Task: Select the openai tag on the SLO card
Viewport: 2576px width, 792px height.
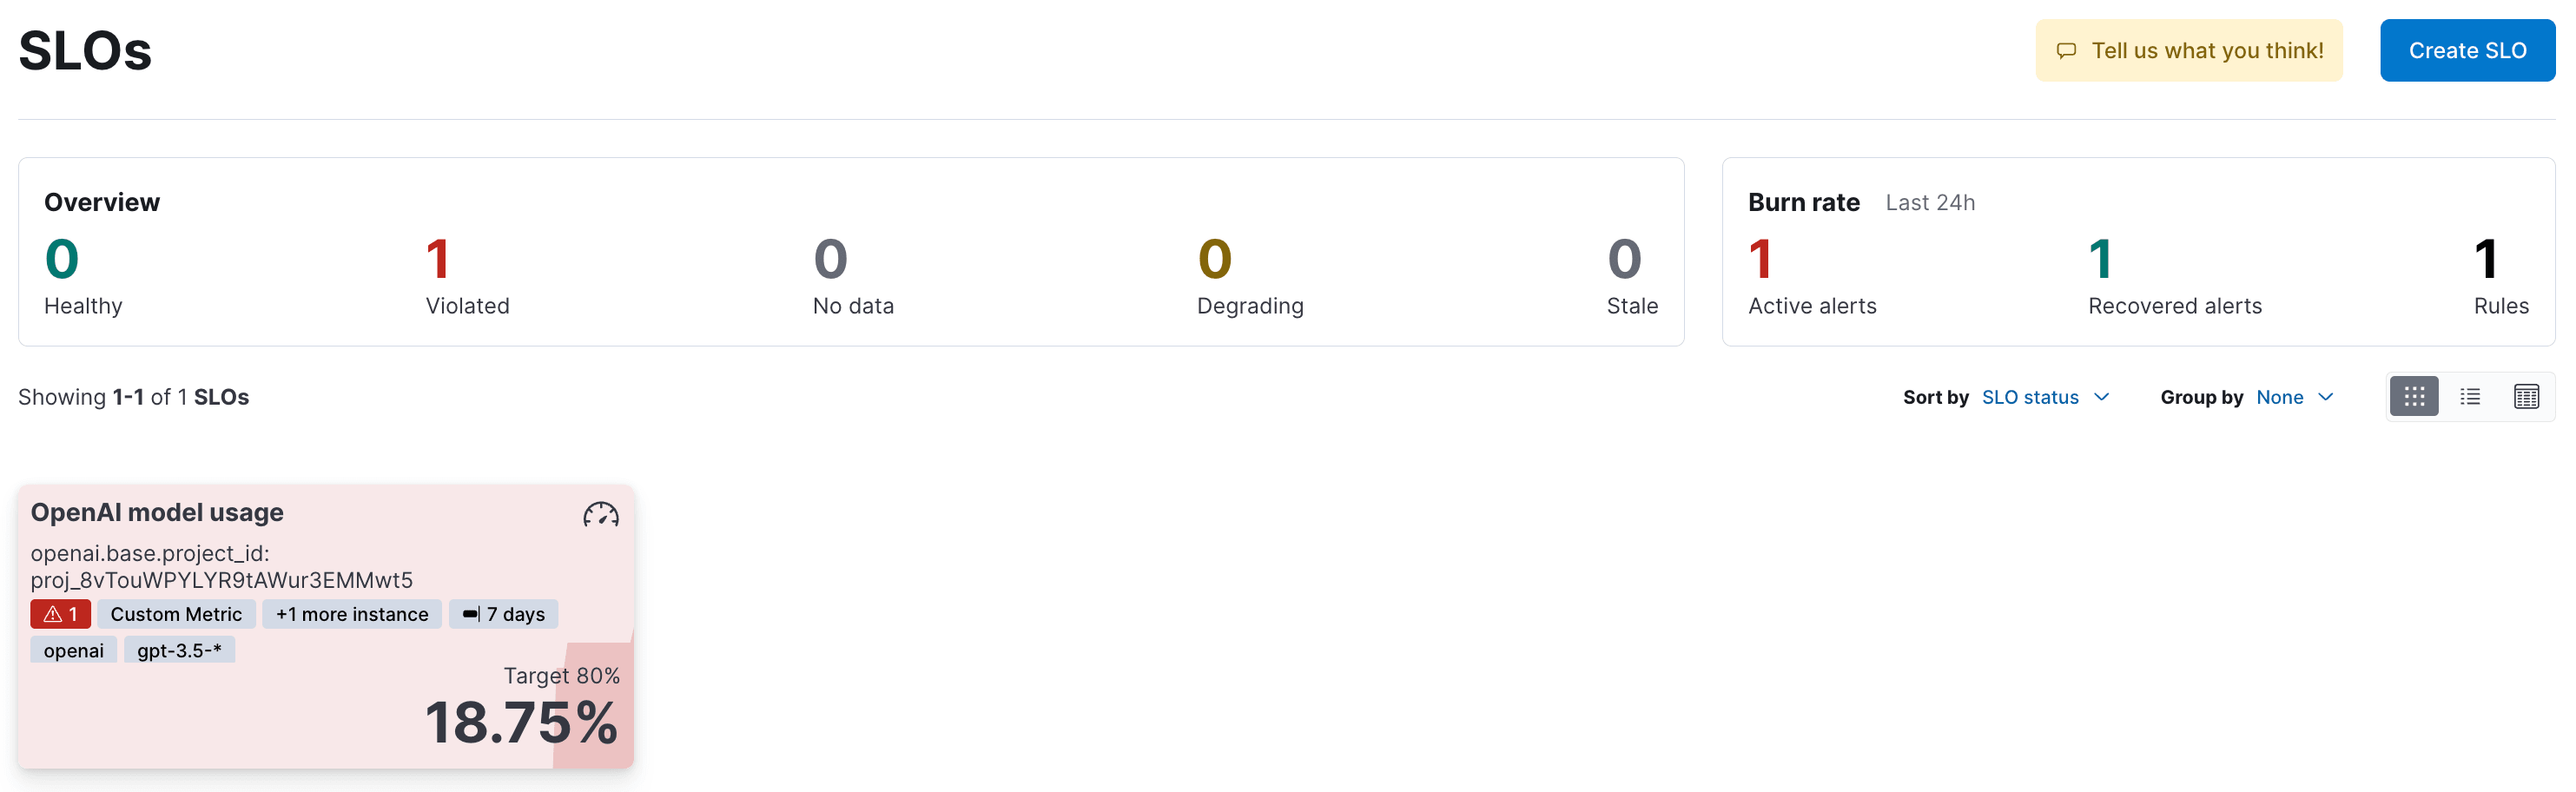Action: coord(72,649)
